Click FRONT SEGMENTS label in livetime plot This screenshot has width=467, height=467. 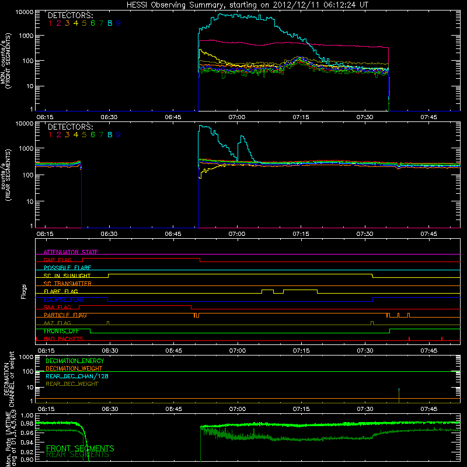80,448
